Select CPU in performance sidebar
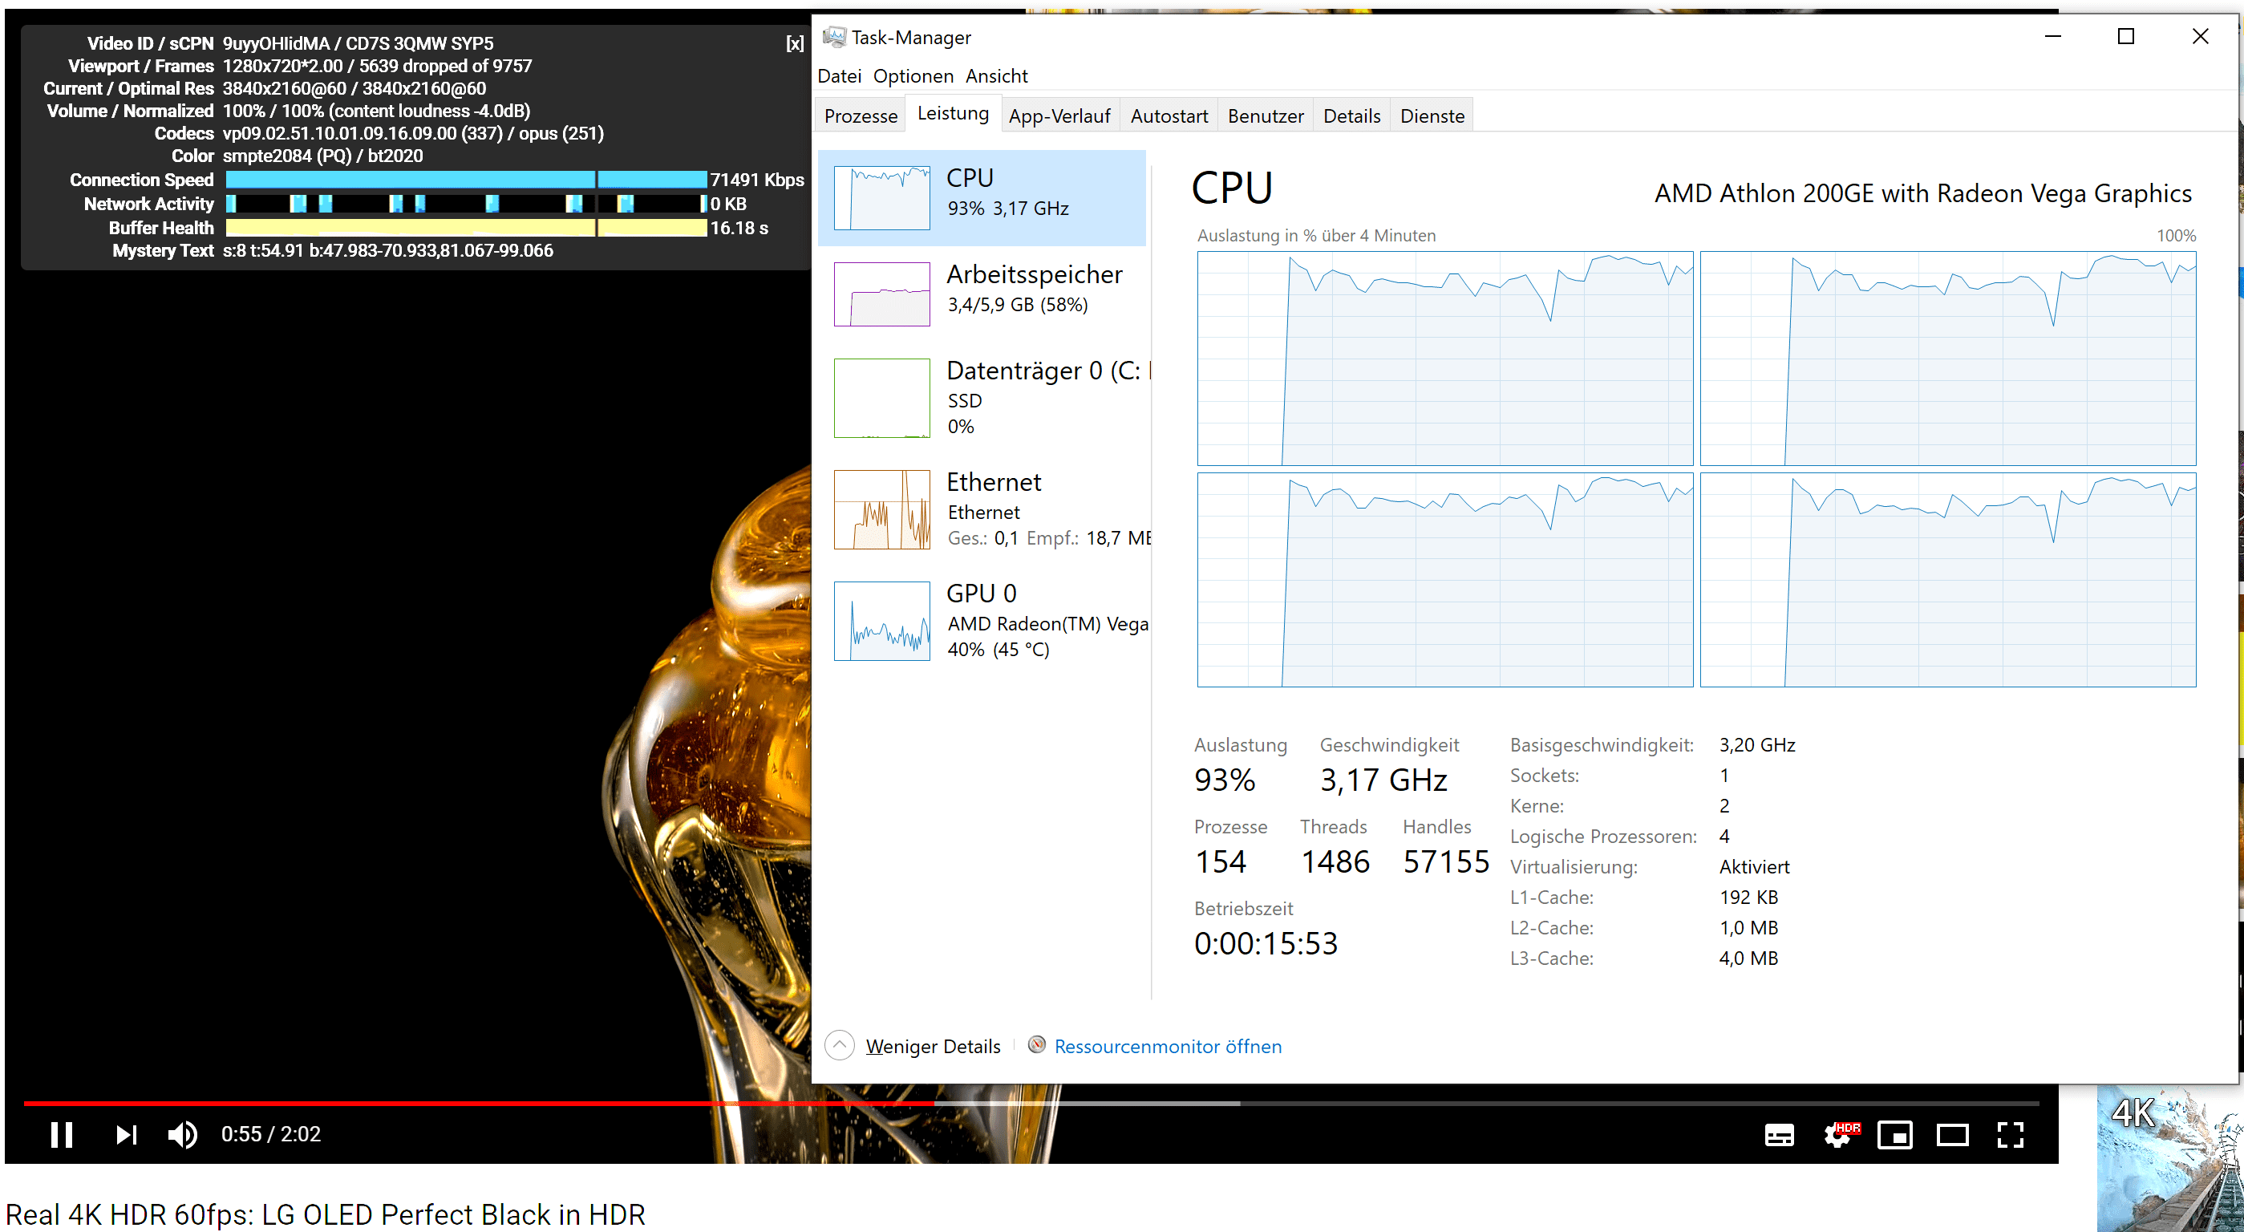The height and width of the screenshot is (1232, 2244). click(982, 197)
